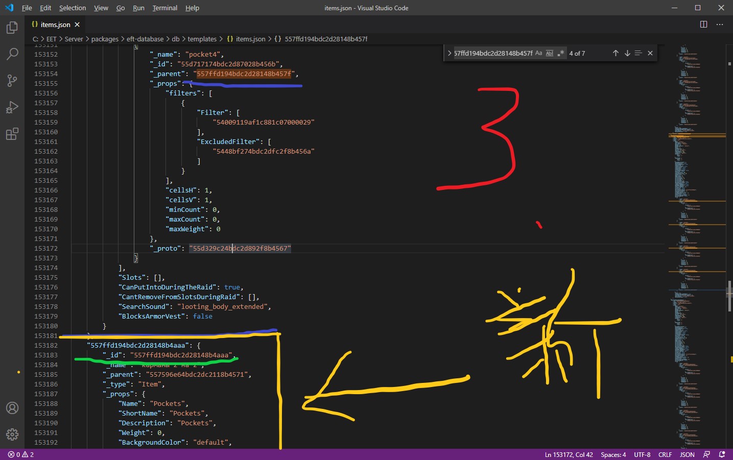
Task: Open the Selection menu
Action: 73,8
